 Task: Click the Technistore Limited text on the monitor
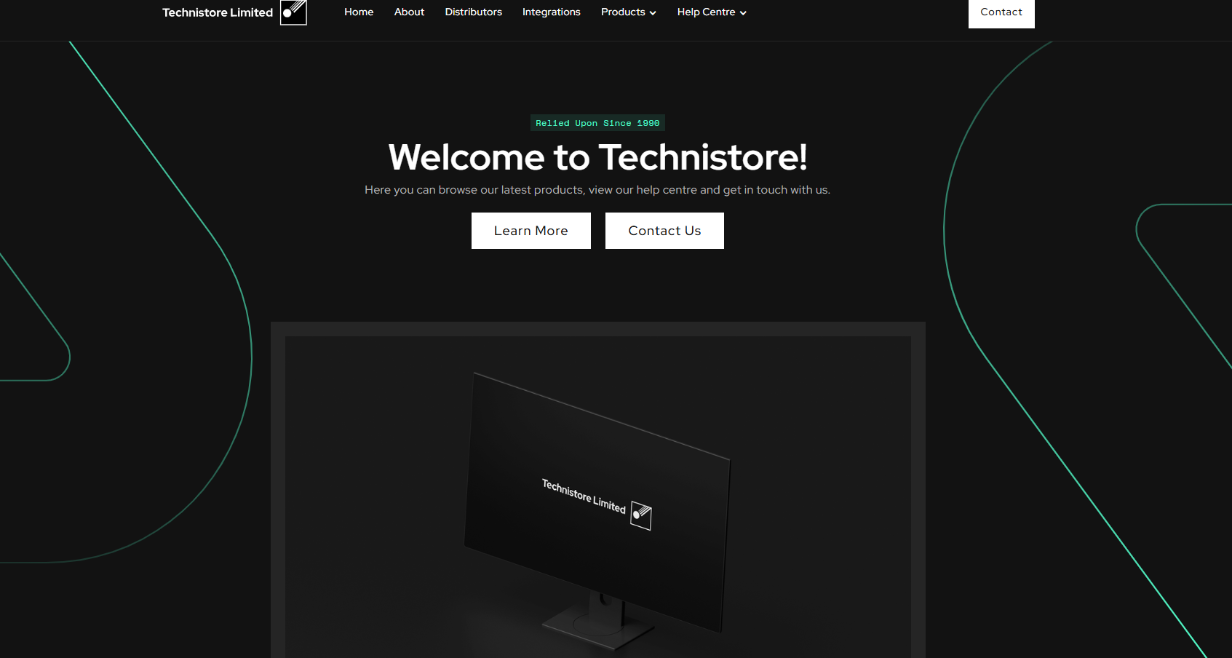point(584,496)
